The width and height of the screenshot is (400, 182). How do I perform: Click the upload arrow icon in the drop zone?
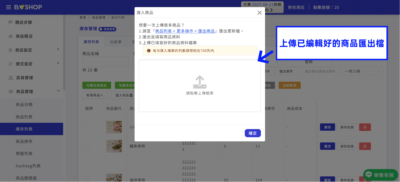(x=200, y=82)
